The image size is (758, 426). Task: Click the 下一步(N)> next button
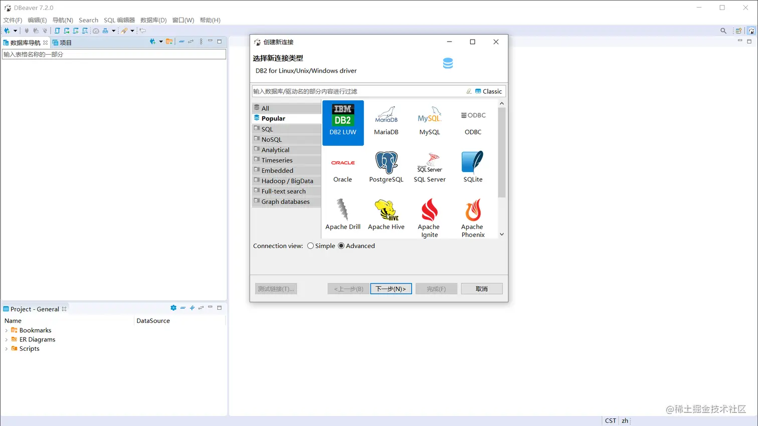point(391,289)
